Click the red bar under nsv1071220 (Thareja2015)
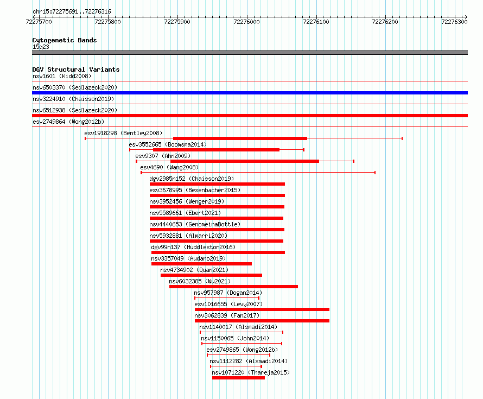The width and height of the screenshot is (483, 399). (238, 378)
